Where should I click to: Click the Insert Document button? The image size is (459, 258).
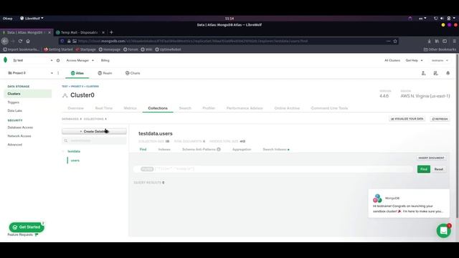coord(431,158)
